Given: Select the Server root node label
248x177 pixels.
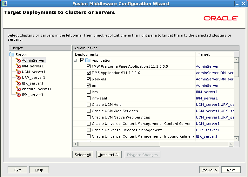Looking at the screenshot, I should [21, 55].
